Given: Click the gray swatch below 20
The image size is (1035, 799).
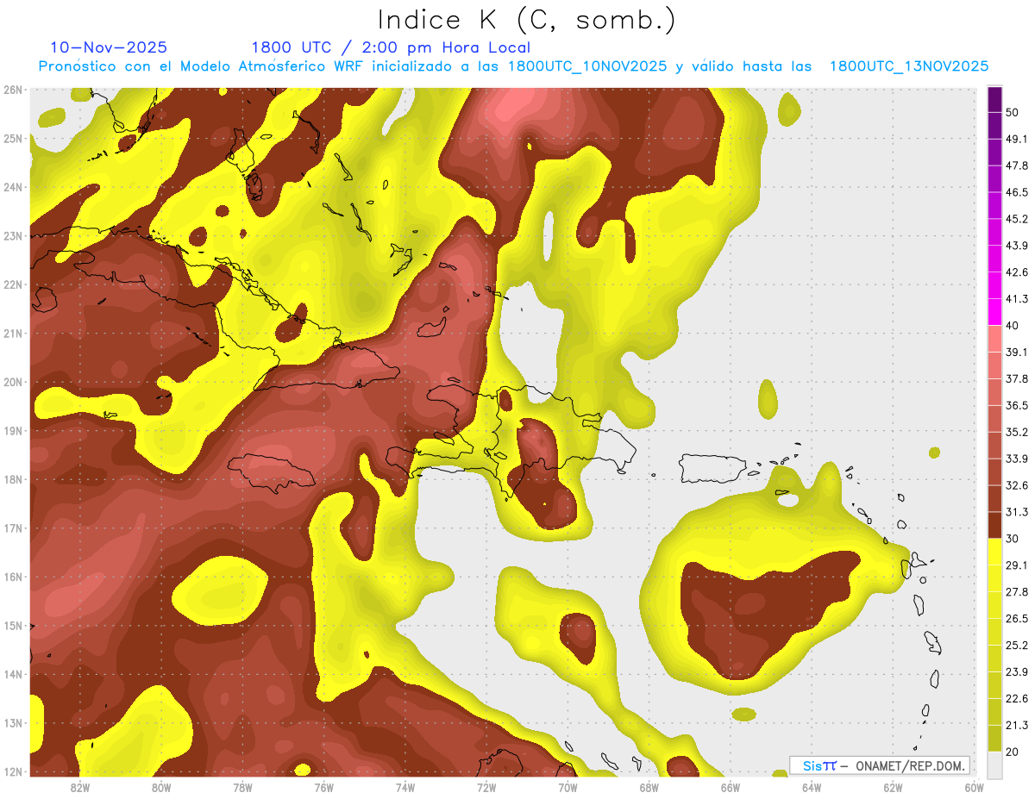Looking at the screenshot, I should click(x=994, y=764).
